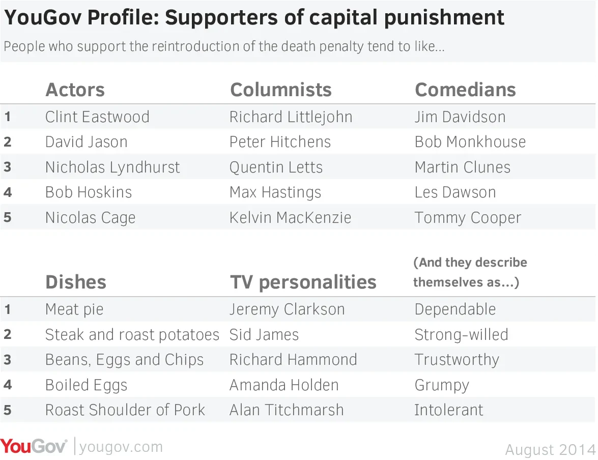598x460 pixels.
Task: Click Jim Davidson in Comedians
Action: (460, 117)
